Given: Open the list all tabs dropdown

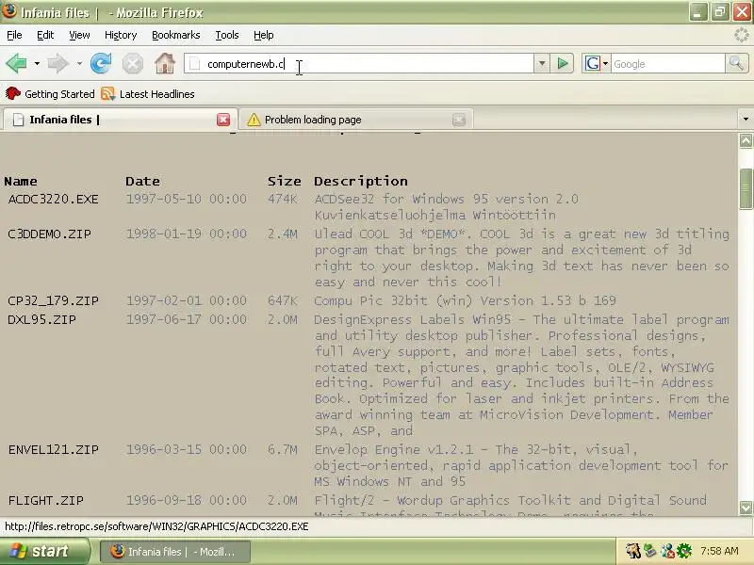Looking at the screenshot, I should pos(746,119).
